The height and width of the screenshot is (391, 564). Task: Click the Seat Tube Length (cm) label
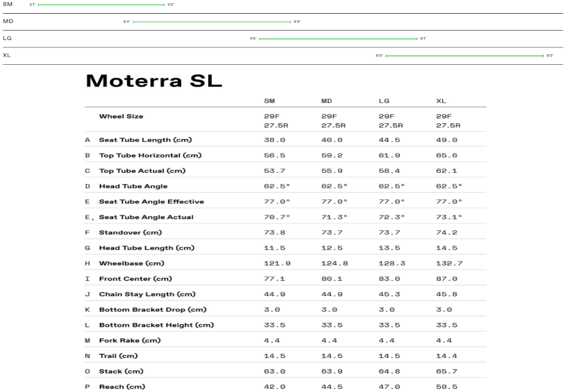[x=145, y=140]
